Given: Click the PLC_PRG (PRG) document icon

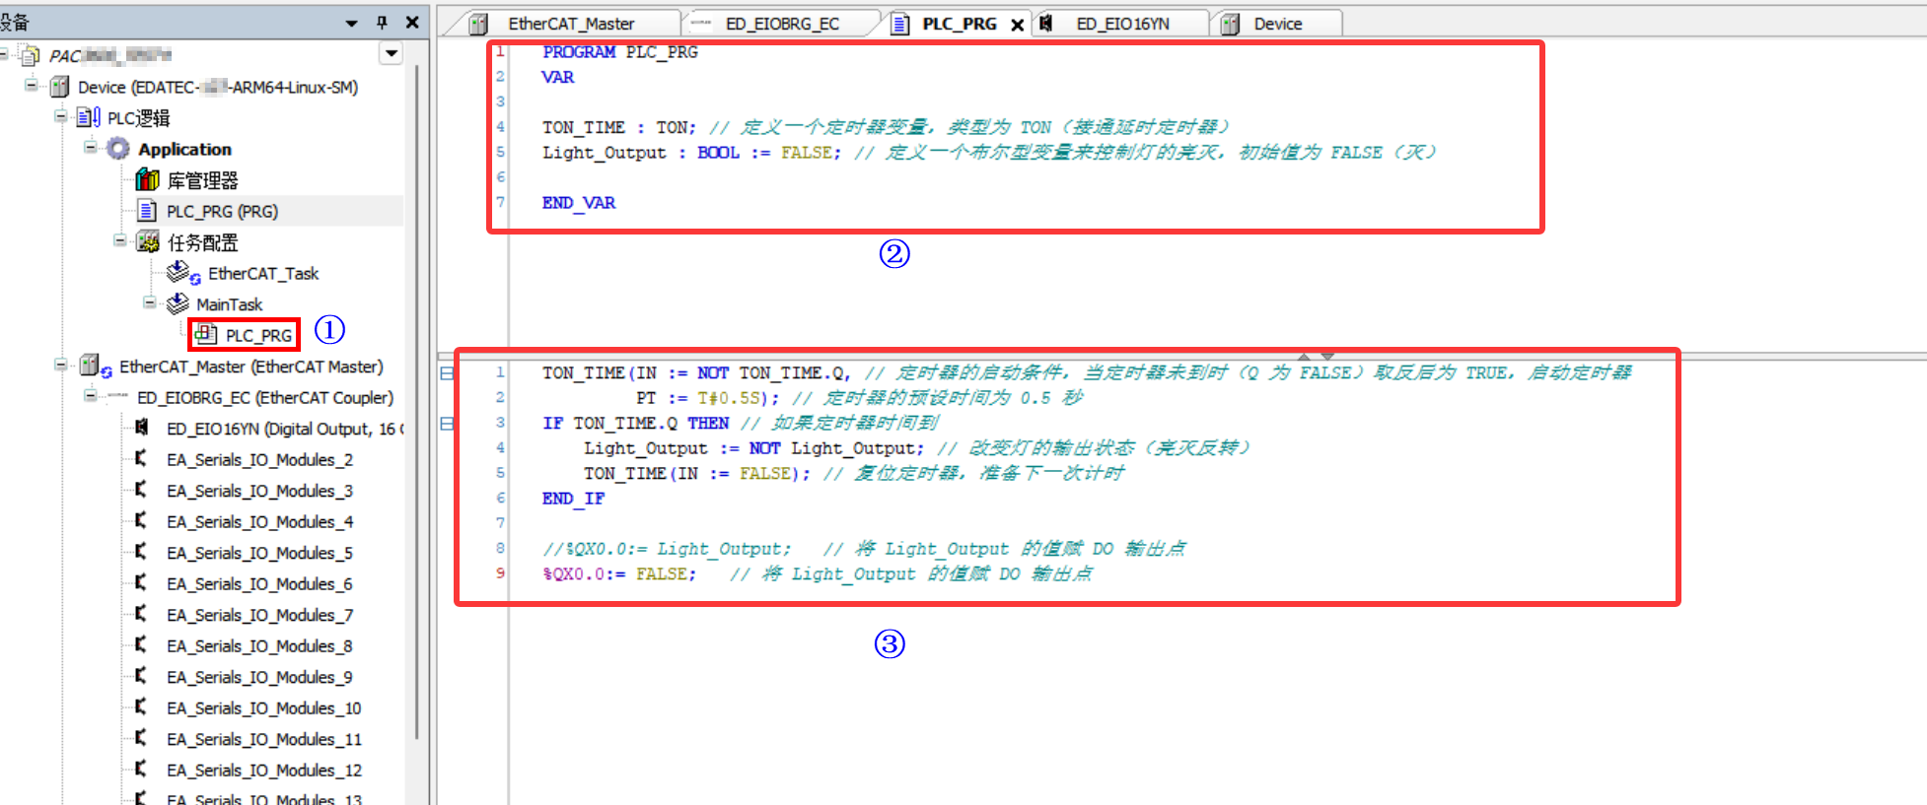Looking at the screenshot, I should coord(147,211).
